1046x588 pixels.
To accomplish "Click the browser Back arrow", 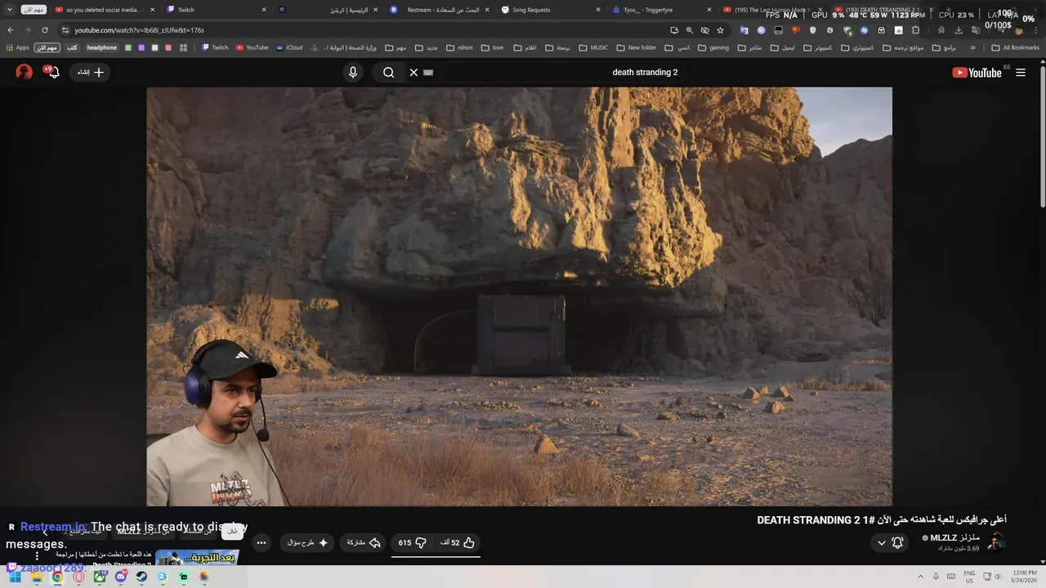I will [x=11, y=30].
